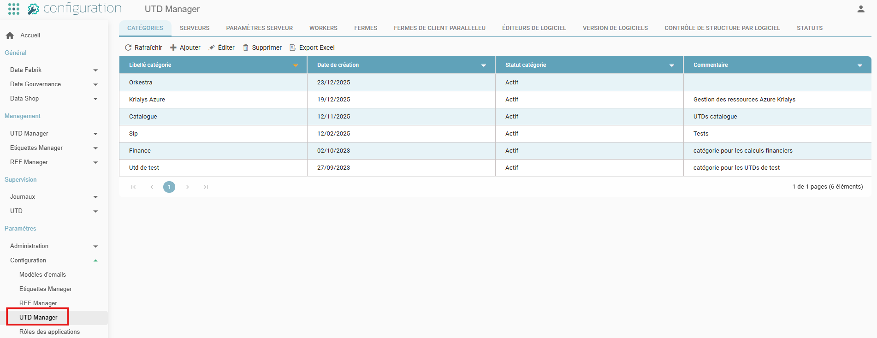Select the Finance category row
Screen dimensions: 877x338
point(495,151)
